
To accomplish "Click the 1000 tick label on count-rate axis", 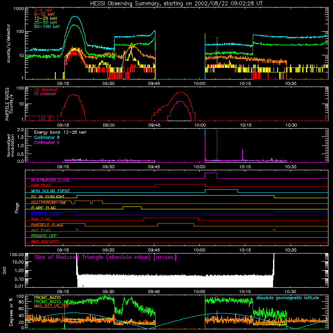I will 19,9.
